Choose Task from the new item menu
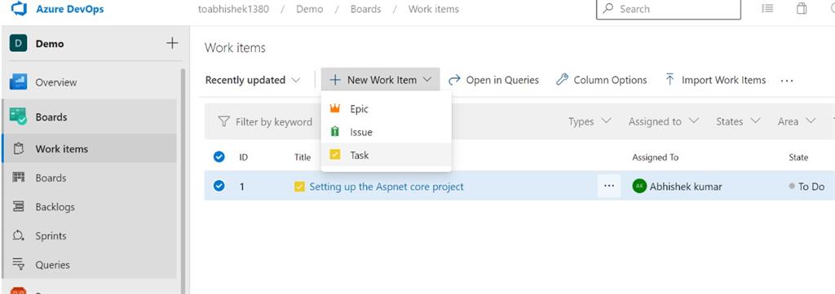The height and width of the screenshot is (294, 835). pyautogui.click(x=386, y=156)
